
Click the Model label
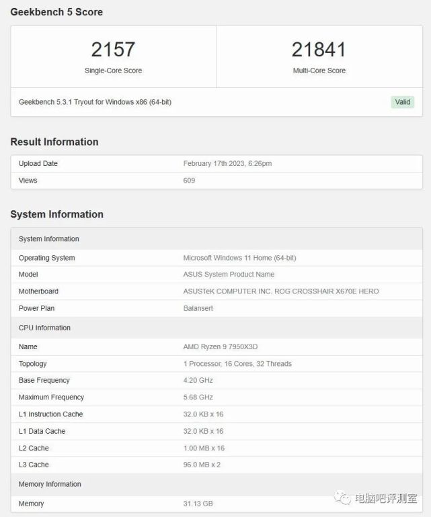(28, 275)
